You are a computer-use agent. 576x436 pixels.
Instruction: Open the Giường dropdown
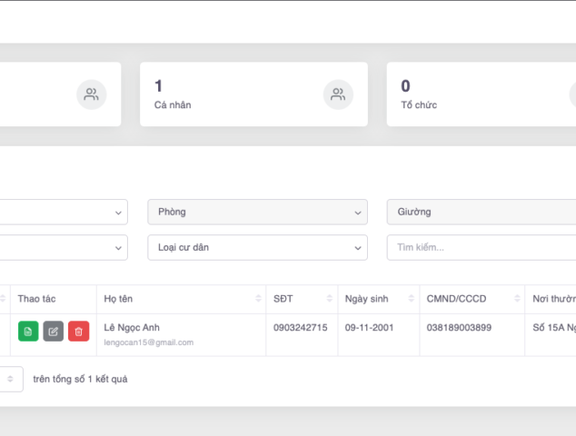click(482, 212)
